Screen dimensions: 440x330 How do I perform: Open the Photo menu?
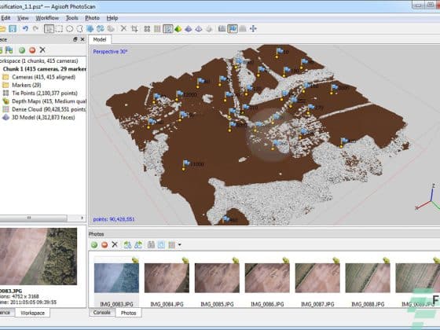93,18
